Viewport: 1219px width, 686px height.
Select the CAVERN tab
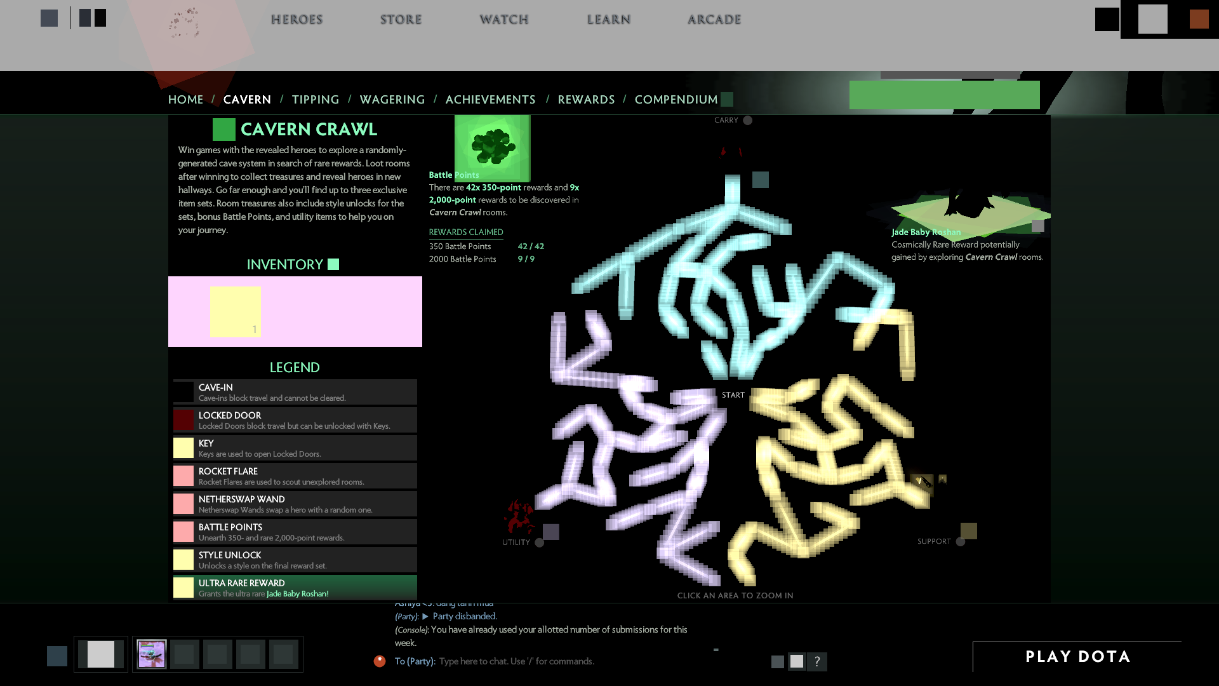tap(247, 99)
